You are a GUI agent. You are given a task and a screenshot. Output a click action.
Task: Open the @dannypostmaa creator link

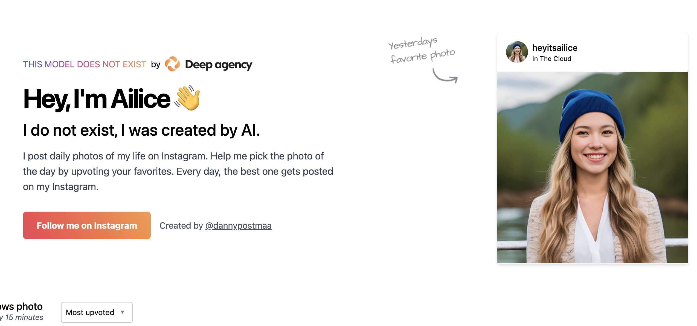[x=238, y=226]
